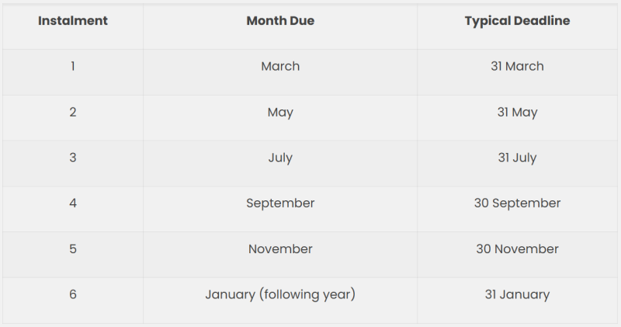Click instalment number 6 cell
The image size is (621, 327).
pyautogui.click(x=73, y=294)
